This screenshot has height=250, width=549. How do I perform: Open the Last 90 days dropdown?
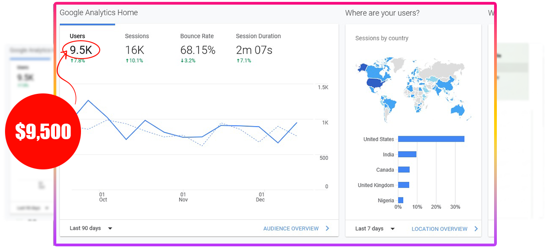[91, 228]
